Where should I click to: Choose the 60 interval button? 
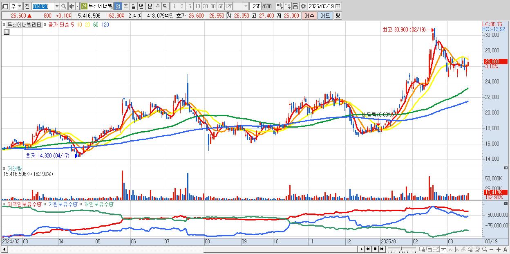tap(221, 6)
